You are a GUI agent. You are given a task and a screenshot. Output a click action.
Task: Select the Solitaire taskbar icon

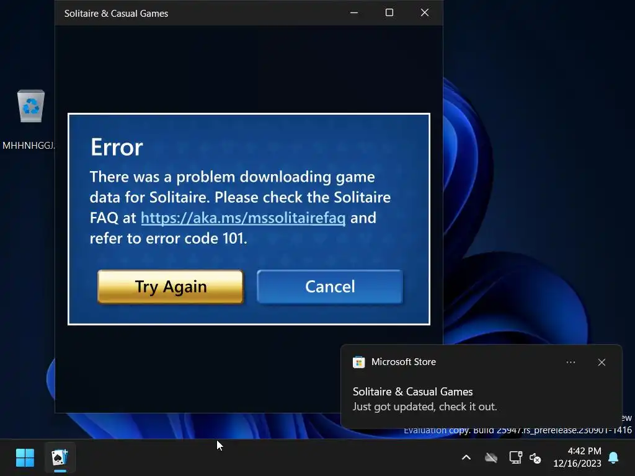60,458
